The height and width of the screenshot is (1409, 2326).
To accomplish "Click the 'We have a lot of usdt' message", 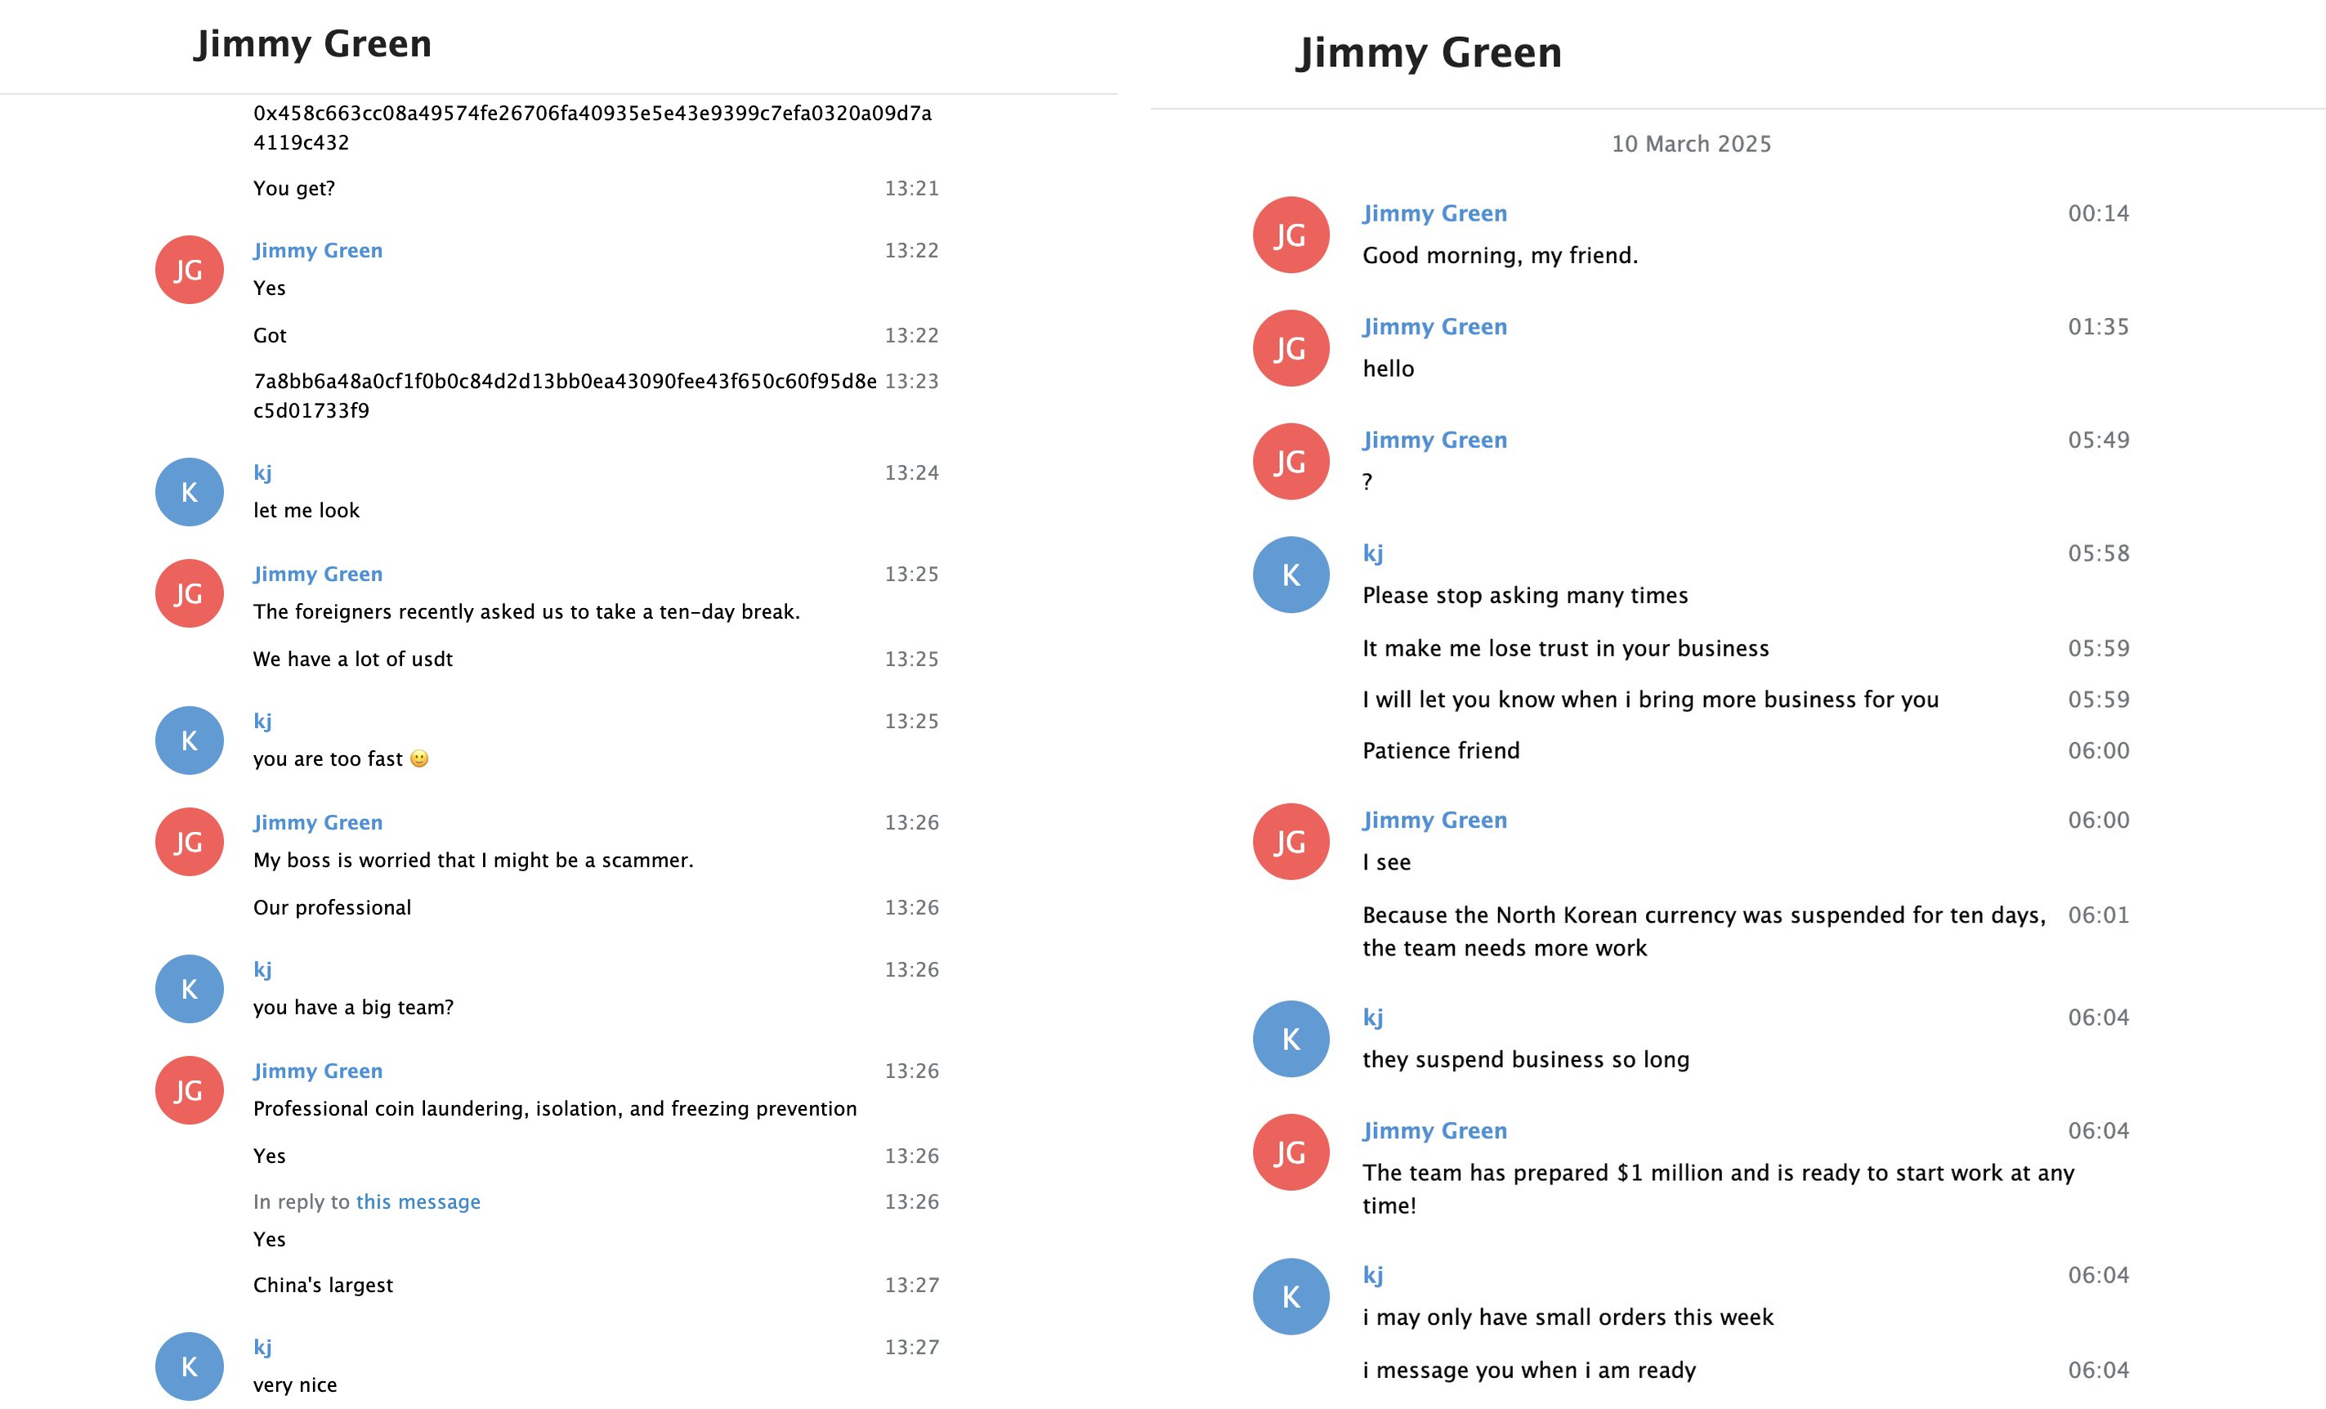I will [353, 659].
